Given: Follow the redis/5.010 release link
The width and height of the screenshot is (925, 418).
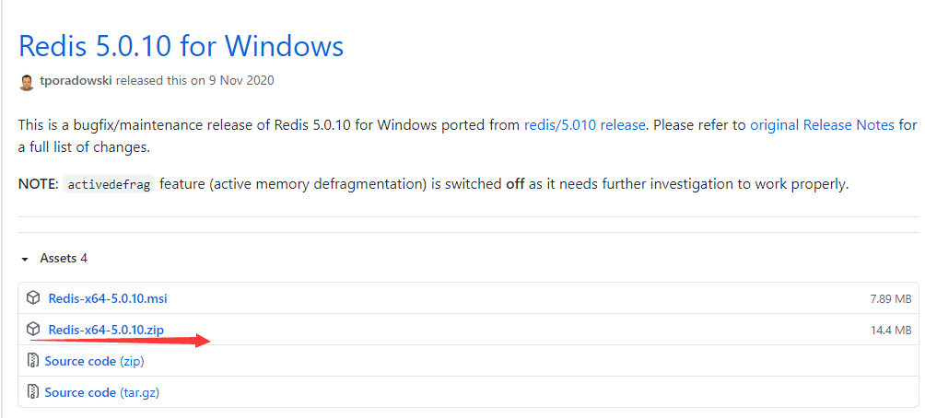Looking at the screenshot, I should pyautogui.click(x=584, y=125).
